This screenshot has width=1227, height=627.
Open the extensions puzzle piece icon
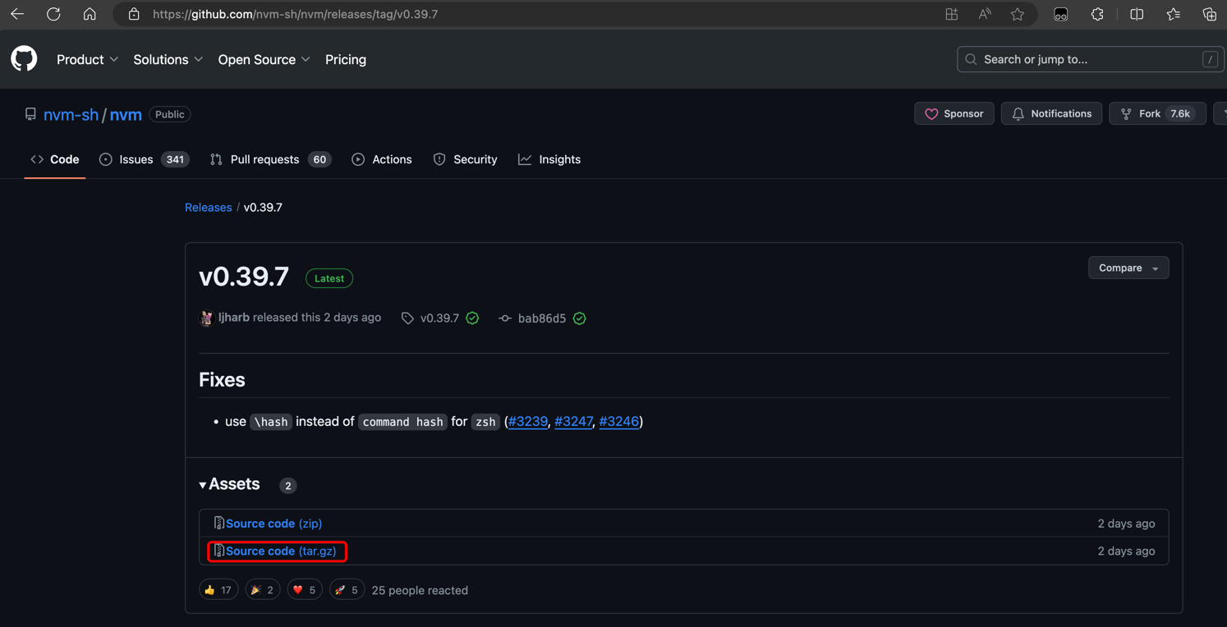(1097, 14)
